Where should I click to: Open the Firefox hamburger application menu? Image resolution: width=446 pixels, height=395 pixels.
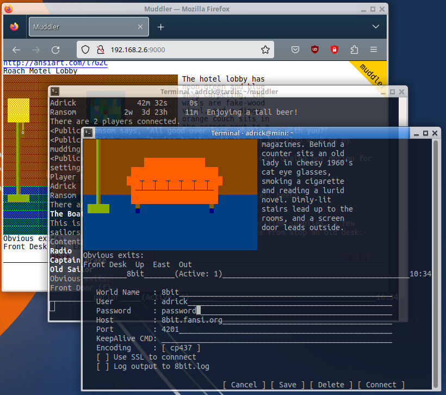pyautogui.click(x=374, y=50)
